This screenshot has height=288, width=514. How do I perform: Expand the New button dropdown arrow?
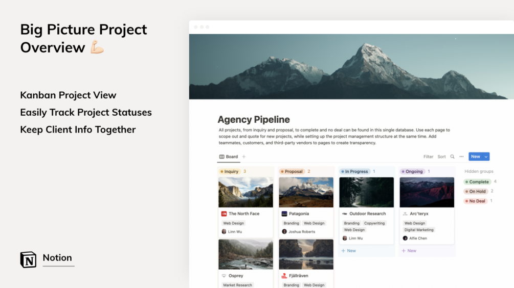pyautogui.click(x=486, y=156)
